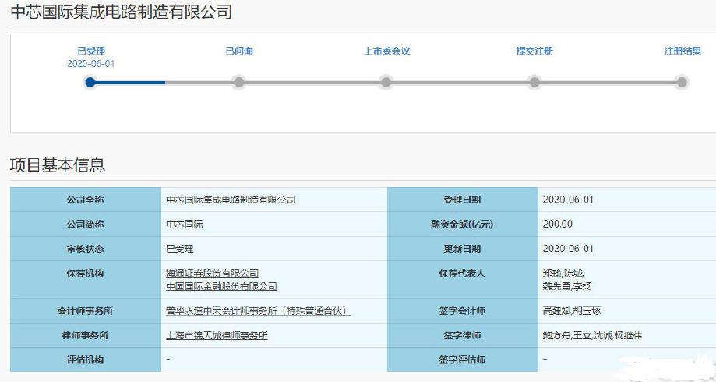
Task: Click the 更新日期 value 2020-06-01
Action: coord(568,249)
